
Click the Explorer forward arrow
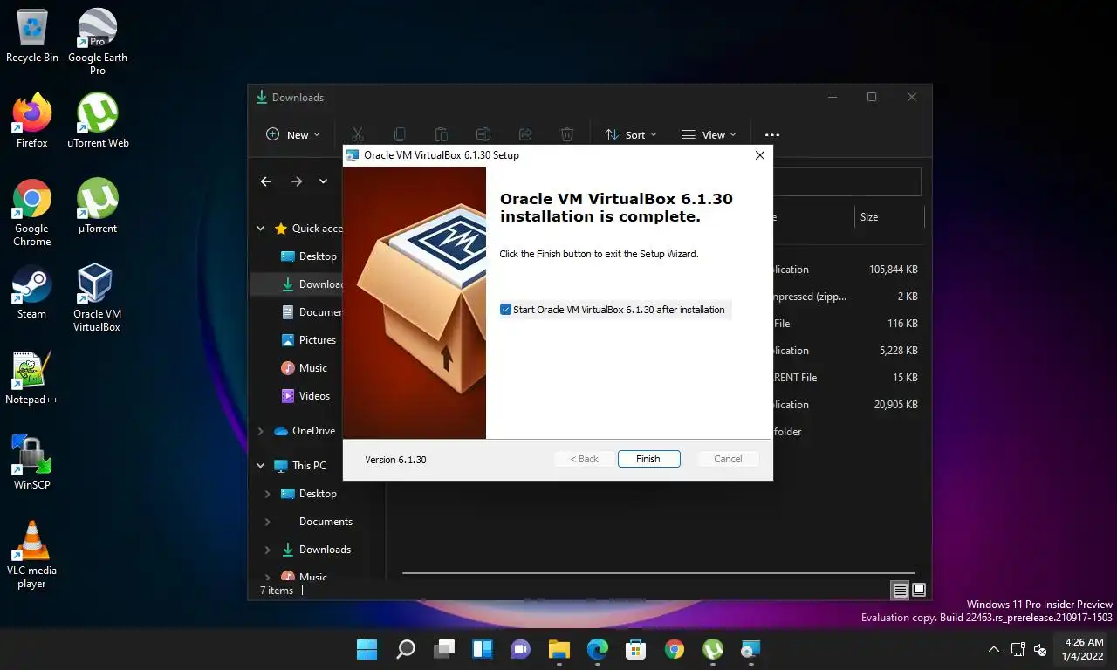[x=297, y=181]
